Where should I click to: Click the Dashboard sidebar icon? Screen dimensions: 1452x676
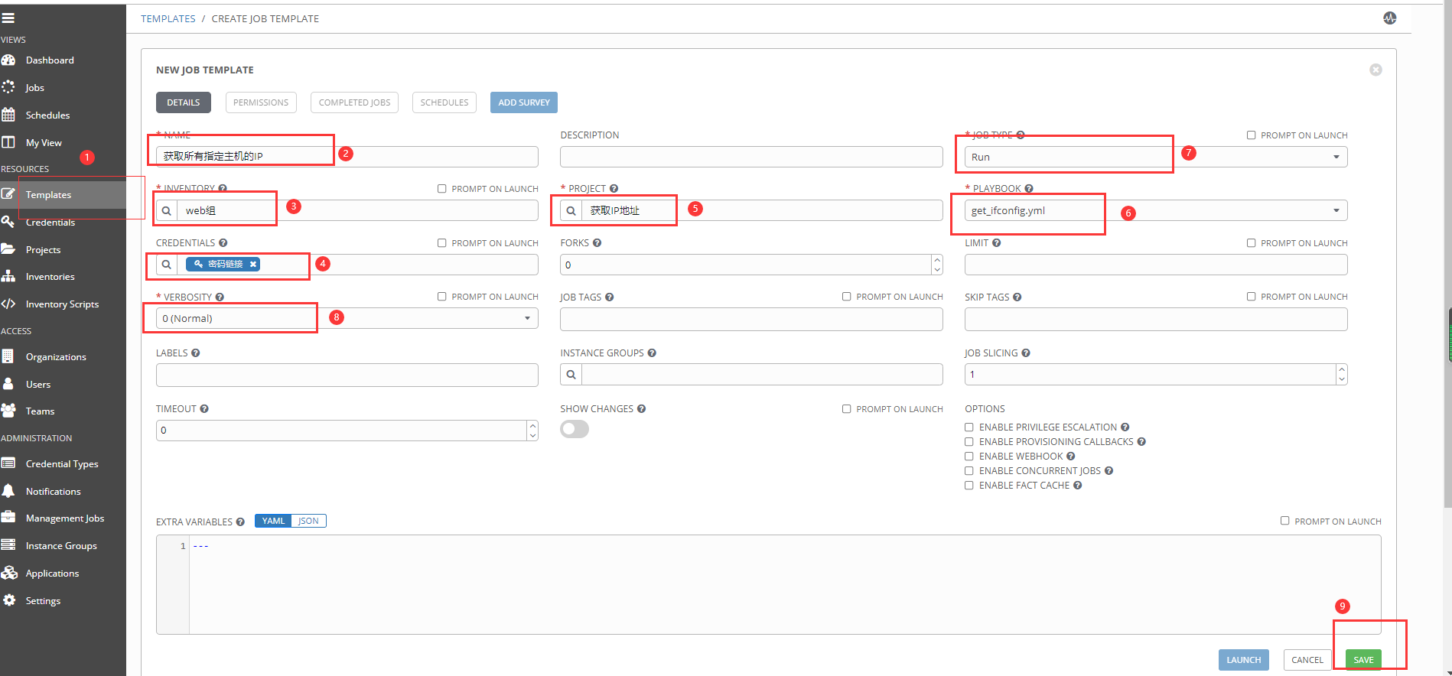(8, 60)
